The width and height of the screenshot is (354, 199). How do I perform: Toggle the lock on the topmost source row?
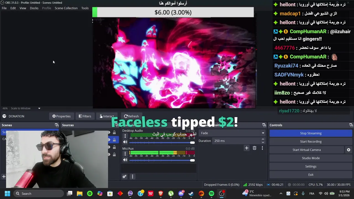(114, 133)
